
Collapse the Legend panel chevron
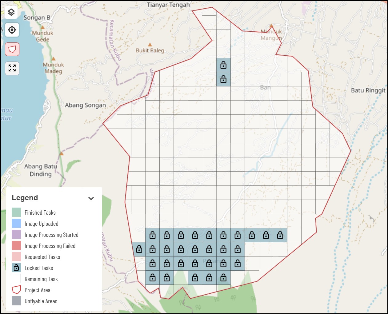(x=91, y=198)
